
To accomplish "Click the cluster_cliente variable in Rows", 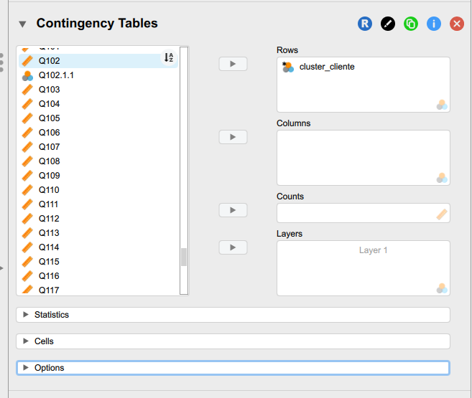I will point(327,67).
